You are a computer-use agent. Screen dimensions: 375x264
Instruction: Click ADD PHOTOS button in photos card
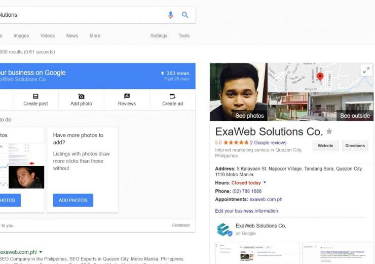[x=73, y=200]
